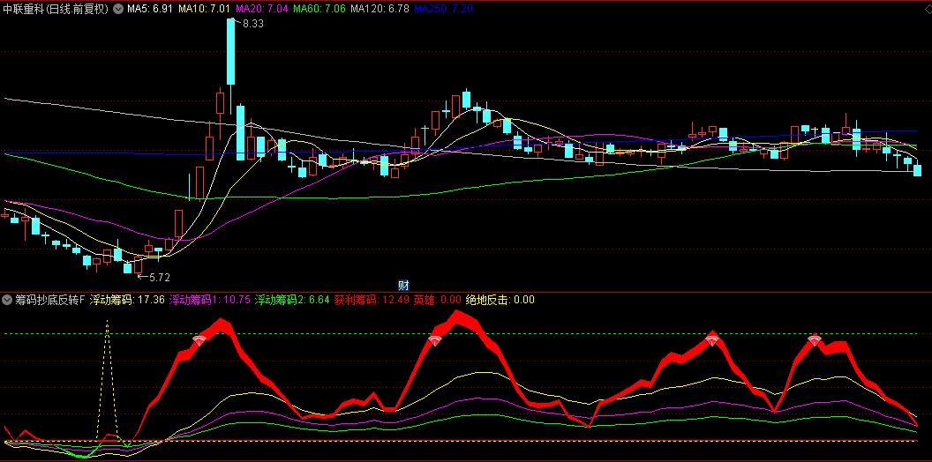The width and height of the screenshot is (932, 462).
Task: Click the MA120: 6.78 label
Action: coord(380,9)
